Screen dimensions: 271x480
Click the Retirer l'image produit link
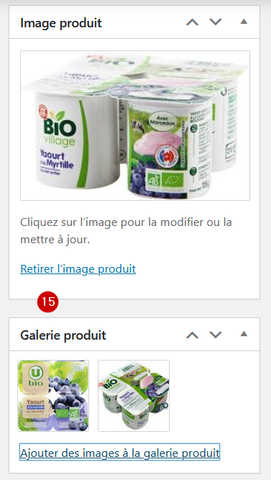coord(78,268)
